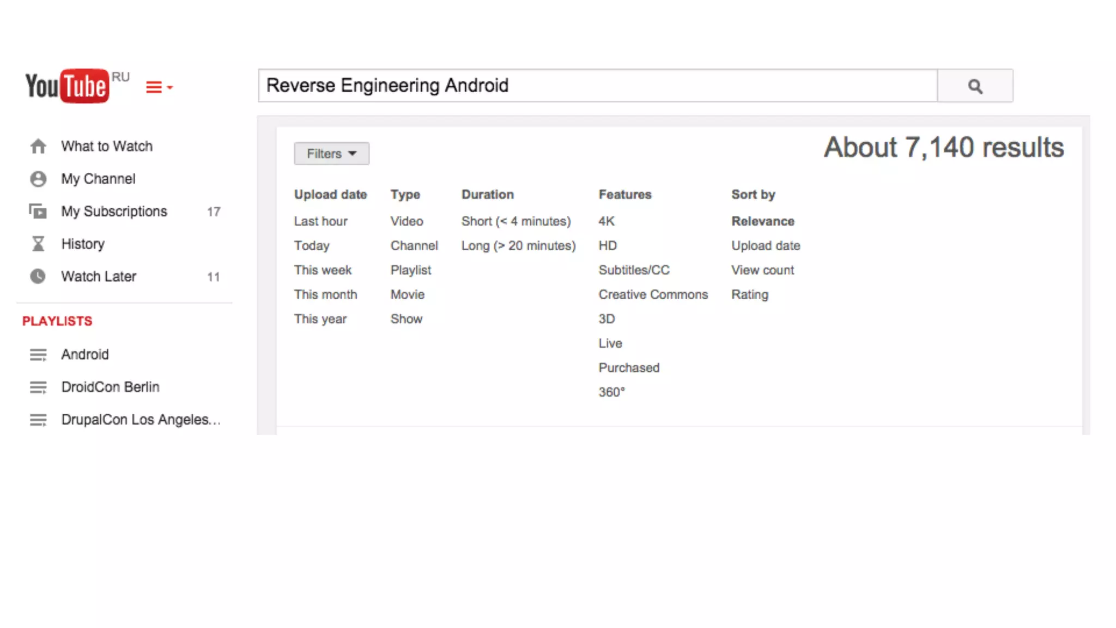Filter uploads by This week
This screenshot has width=1116, height=628.
point(323,270)
